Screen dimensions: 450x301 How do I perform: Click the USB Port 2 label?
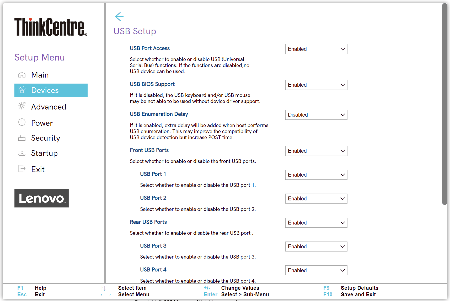(x=153, y=198)
